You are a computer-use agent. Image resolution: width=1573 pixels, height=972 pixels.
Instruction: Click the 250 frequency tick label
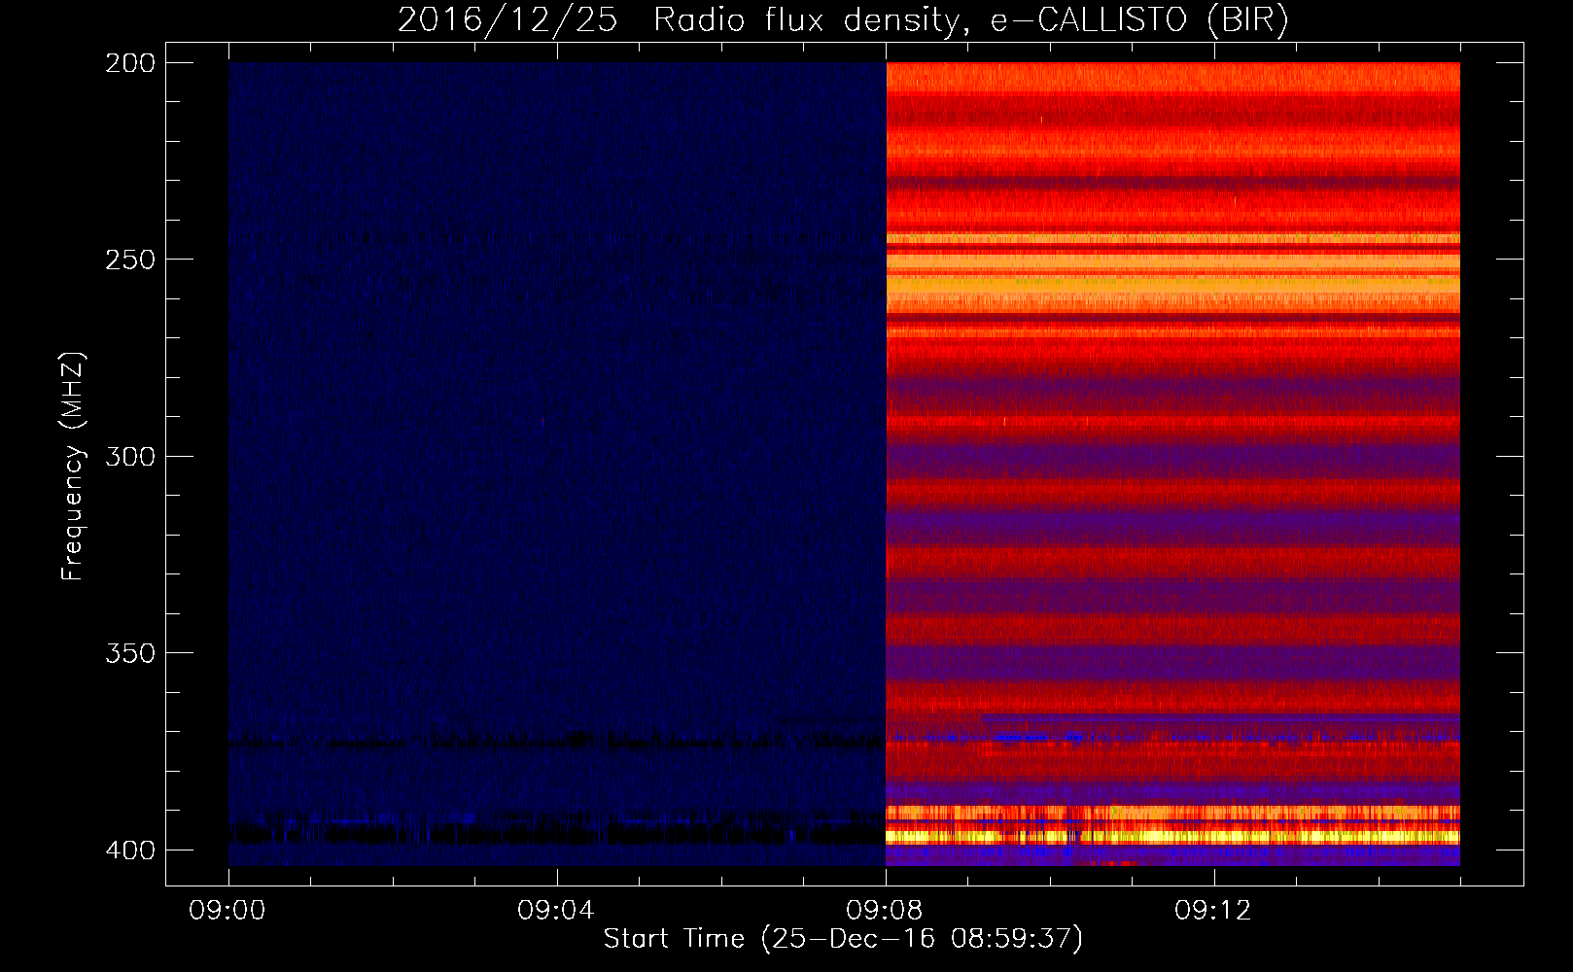click(x=130, y=260)
